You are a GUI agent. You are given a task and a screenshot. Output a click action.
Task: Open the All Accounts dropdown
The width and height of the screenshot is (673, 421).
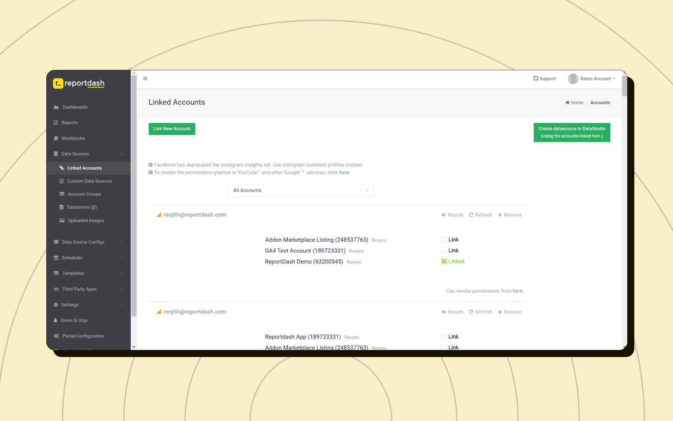(300, 190)
